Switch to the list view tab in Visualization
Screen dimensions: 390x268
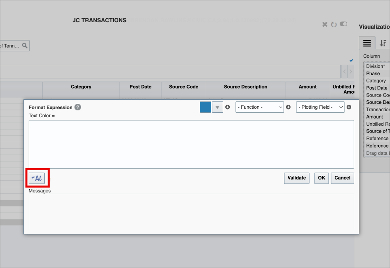[x=367, y=43]
